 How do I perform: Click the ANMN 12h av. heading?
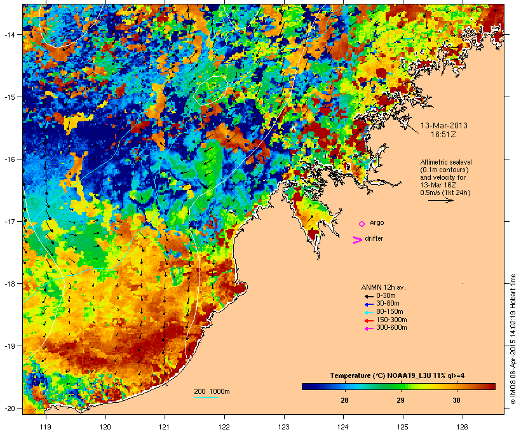click(x=383, y=287)
